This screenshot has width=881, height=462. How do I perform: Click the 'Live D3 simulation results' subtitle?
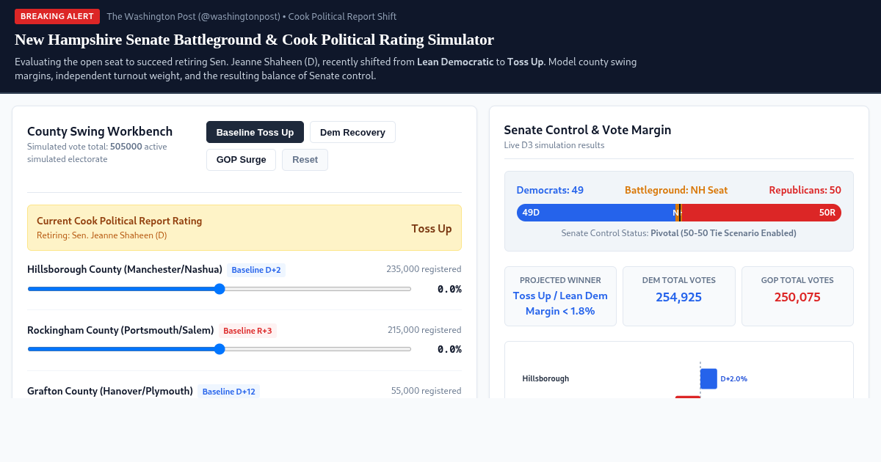coord(554,145)
